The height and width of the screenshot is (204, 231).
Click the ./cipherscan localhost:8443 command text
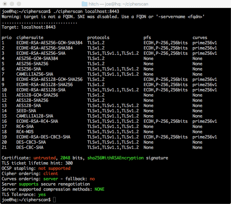(86, 12)
